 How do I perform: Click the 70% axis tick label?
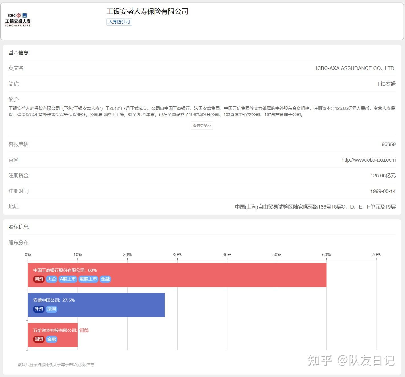pyautogui.click(x=376, y=255)
